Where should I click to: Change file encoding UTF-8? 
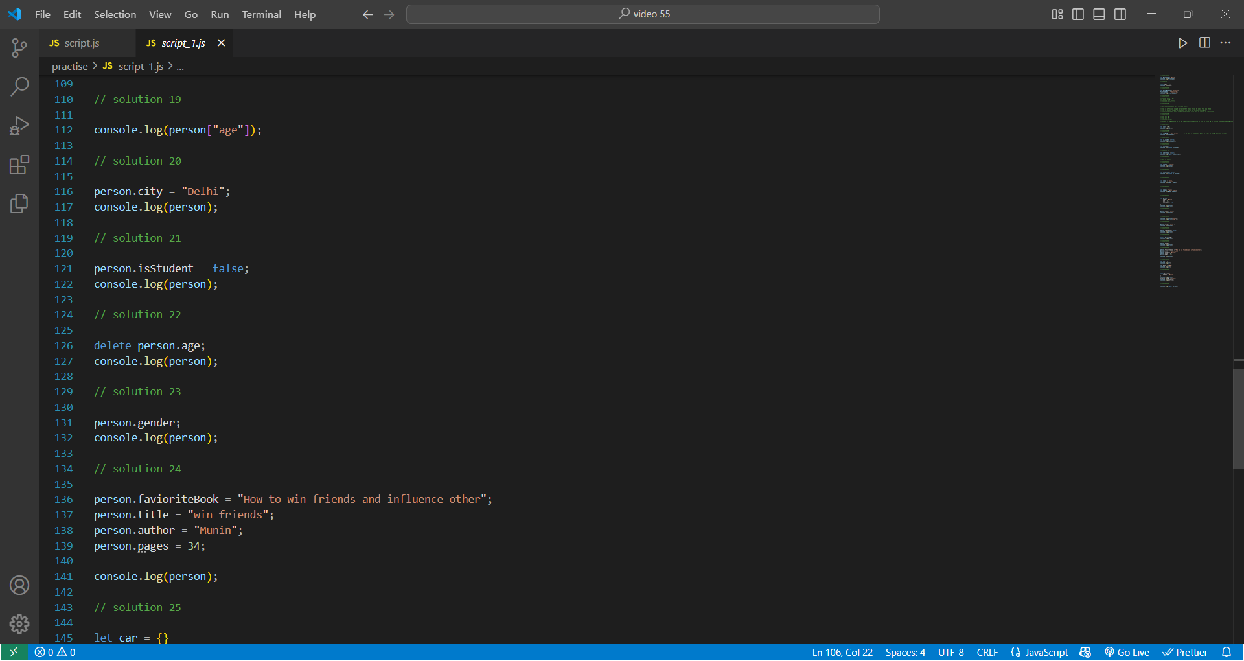(x=951, y=653)
